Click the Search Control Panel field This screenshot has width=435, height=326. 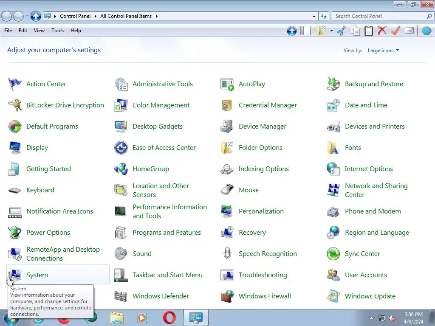point(382,17)
